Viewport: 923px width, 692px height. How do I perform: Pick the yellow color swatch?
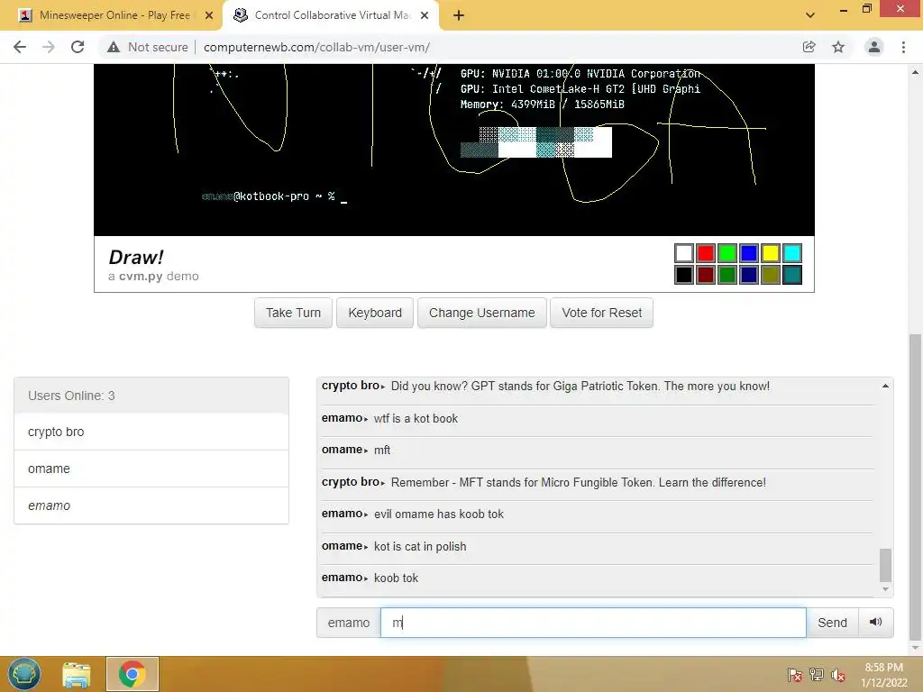pyautogui.click(x=771, y=253)
